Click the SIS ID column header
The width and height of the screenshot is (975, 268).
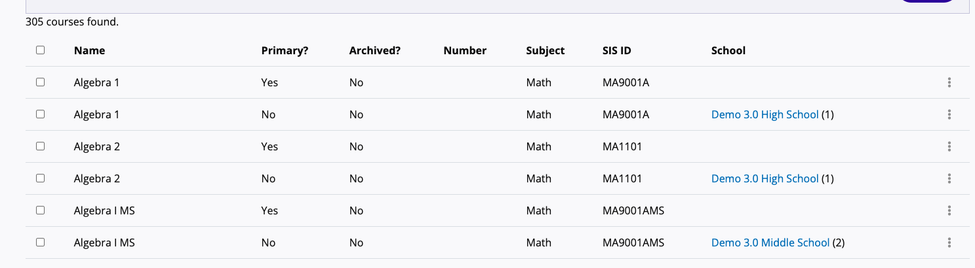coord(616,50)
